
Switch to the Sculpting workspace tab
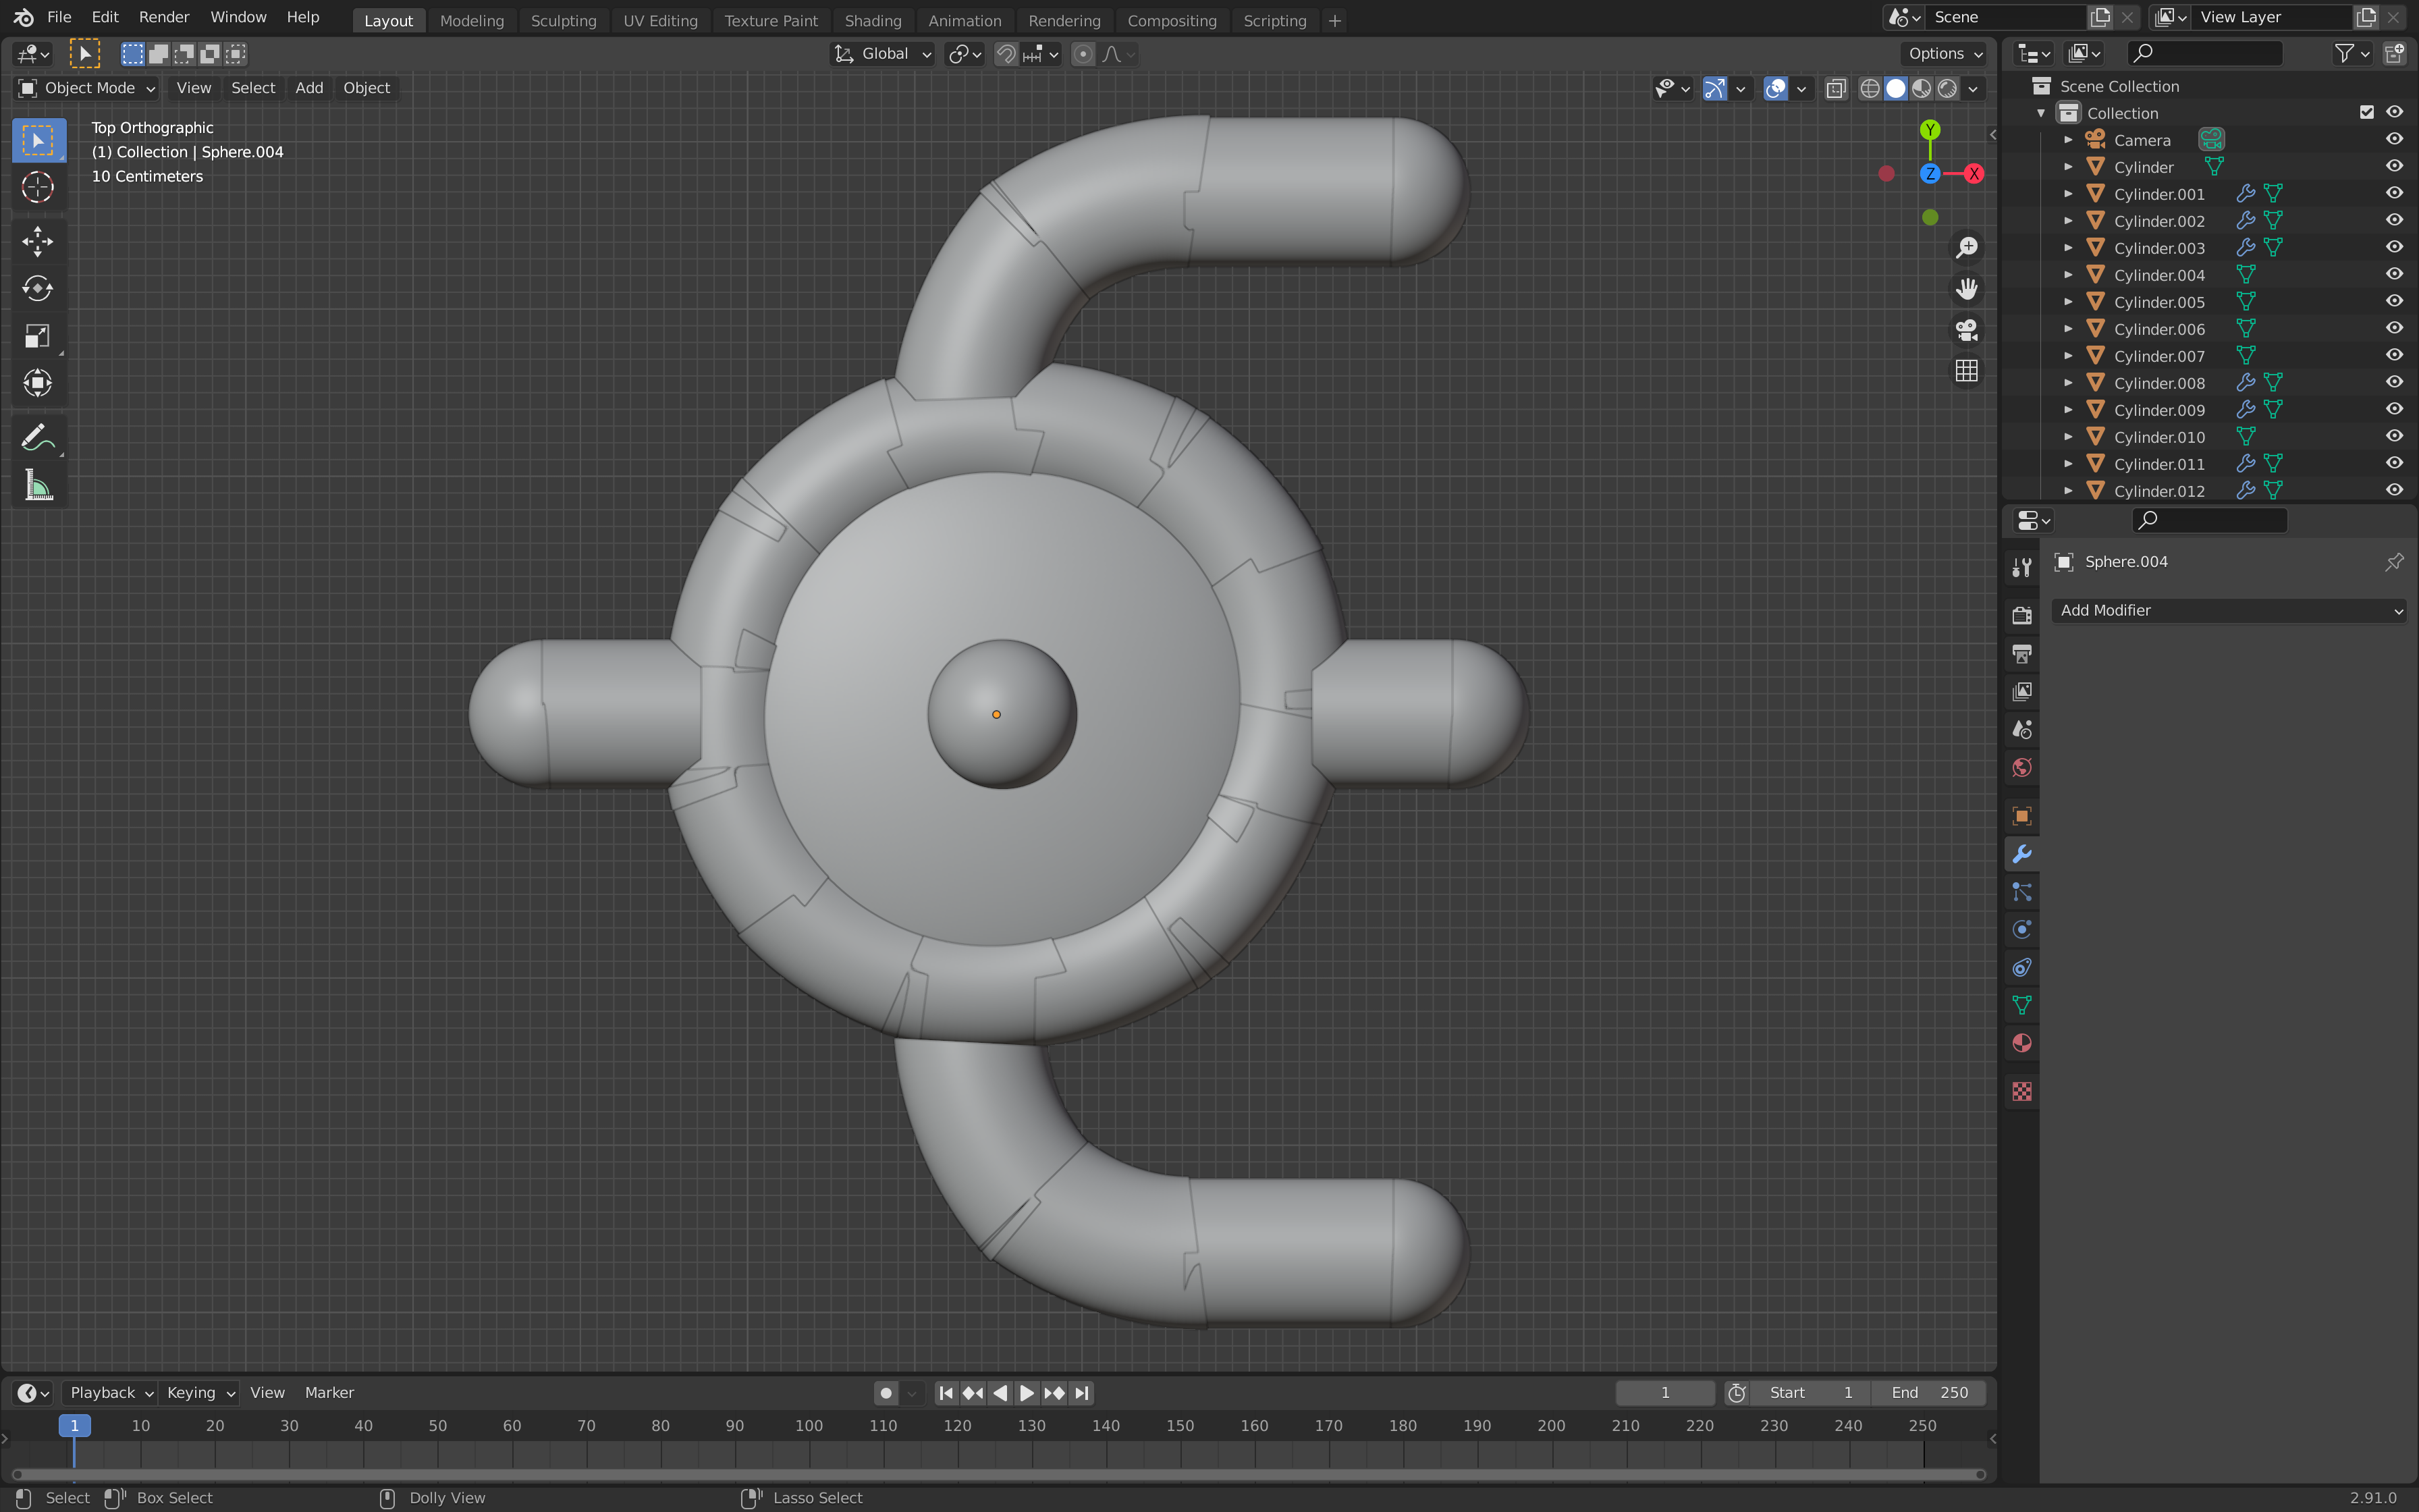tap(563, 20)
